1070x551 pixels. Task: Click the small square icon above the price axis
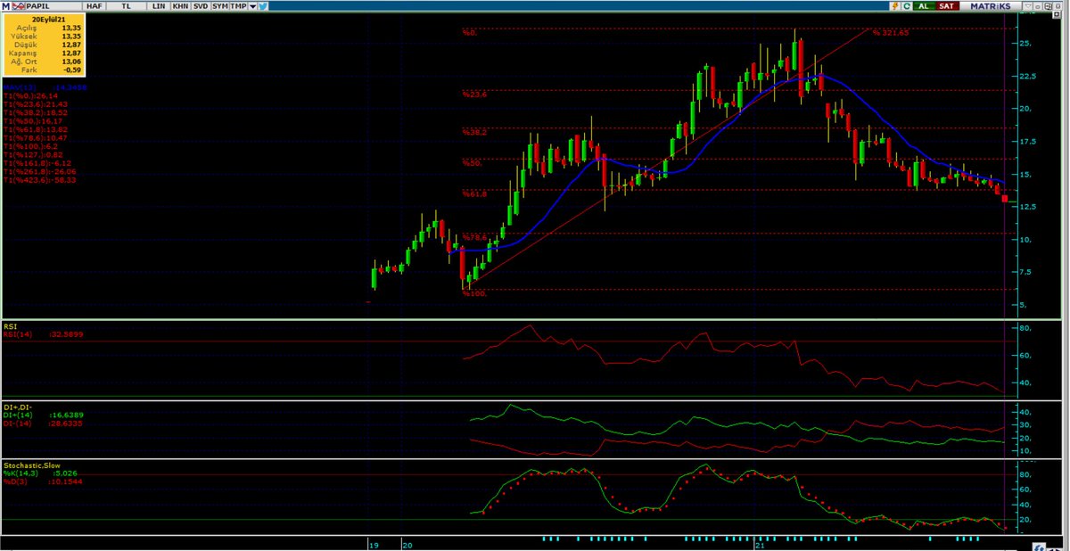[1057, 14]
